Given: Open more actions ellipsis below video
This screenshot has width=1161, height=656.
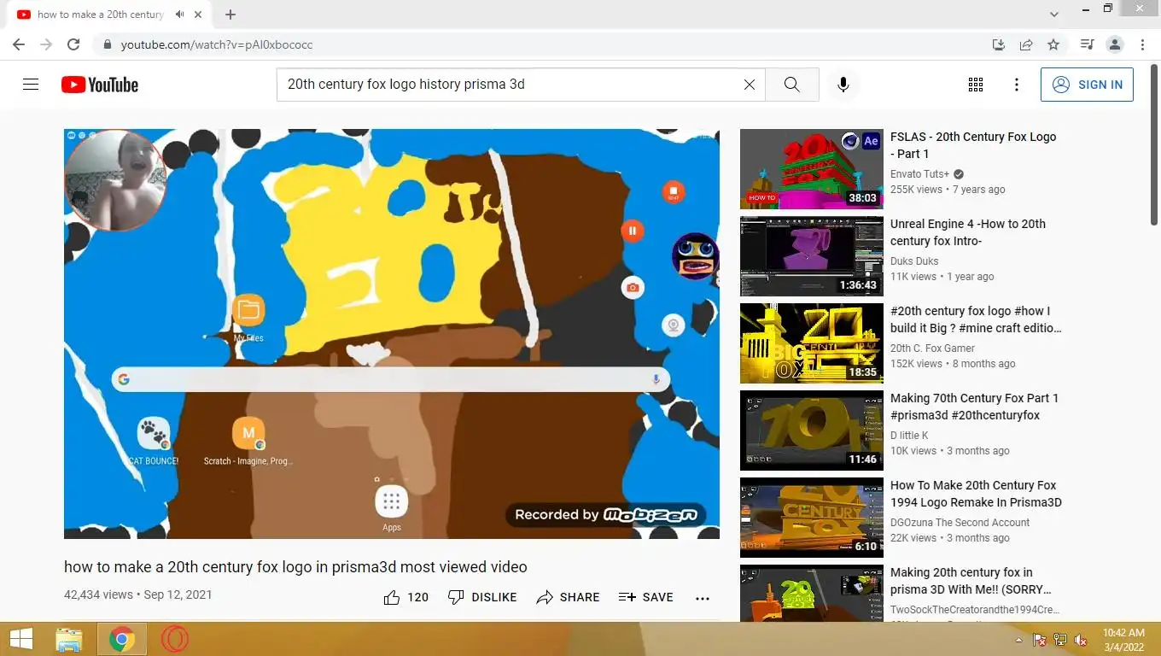Looking at the screenshot, I should pyautogui.click(x=703, y=598).
